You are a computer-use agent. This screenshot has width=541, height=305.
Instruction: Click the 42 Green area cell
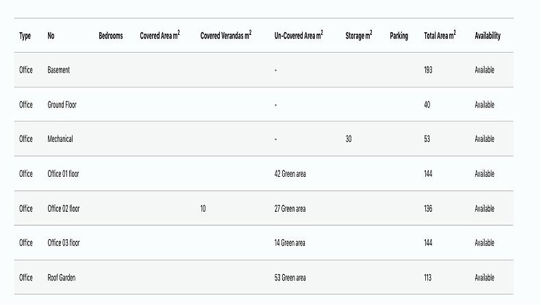tap(290, 174)
